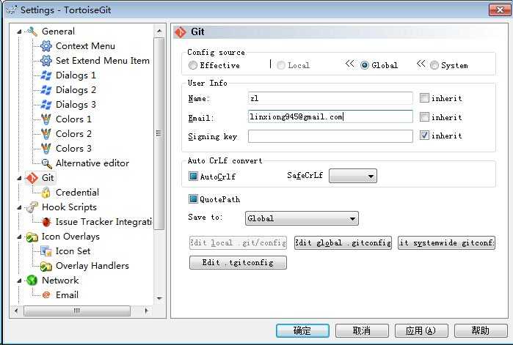Click the Edit .tgitconfig button
Screen dimensions: 513x345
pyautogui.click(x=238, y=262)
